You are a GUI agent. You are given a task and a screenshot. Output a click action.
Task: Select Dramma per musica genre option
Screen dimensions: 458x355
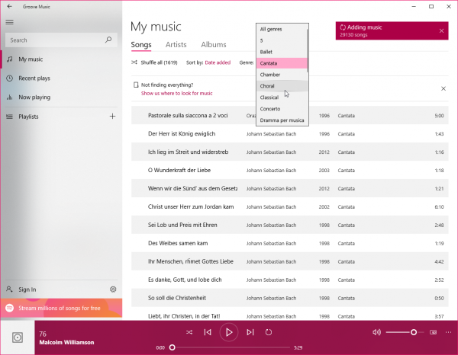(x=282, y=120)
